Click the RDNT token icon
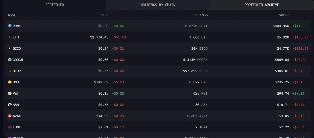The width and height of the screenshot is (314, 138). pos(10,26)
